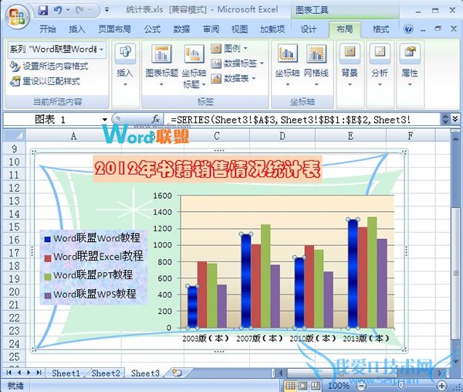Open the 审阅 tab

(x=211, y=29)
